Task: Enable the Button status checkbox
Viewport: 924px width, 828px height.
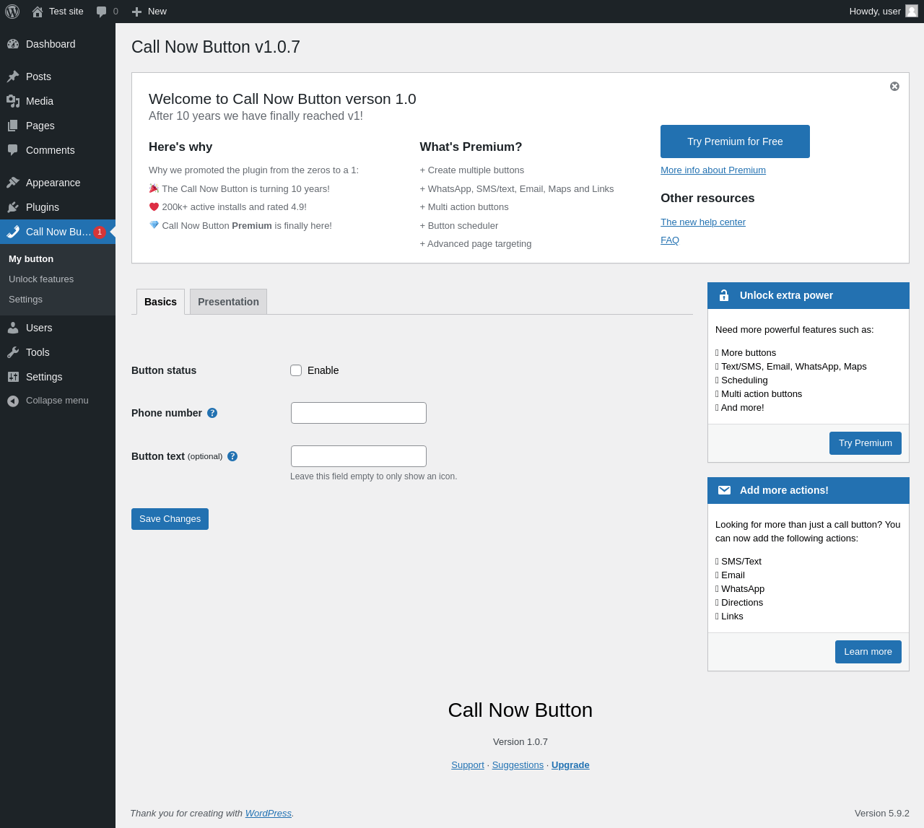Action: pos(296,370)
